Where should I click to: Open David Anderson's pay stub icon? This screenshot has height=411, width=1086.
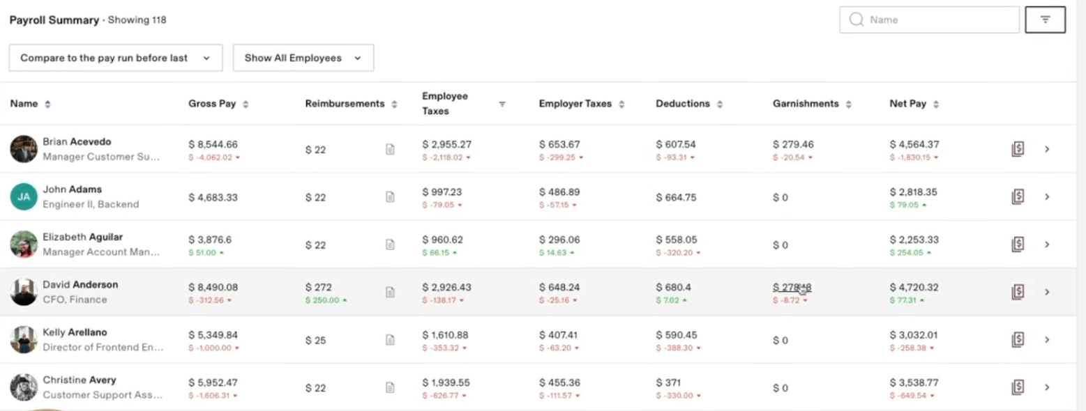1018,292
